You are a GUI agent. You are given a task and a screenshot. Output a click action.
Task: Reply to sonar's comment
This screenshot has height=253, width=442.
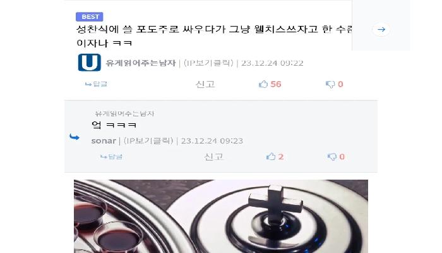click(111, 157)
